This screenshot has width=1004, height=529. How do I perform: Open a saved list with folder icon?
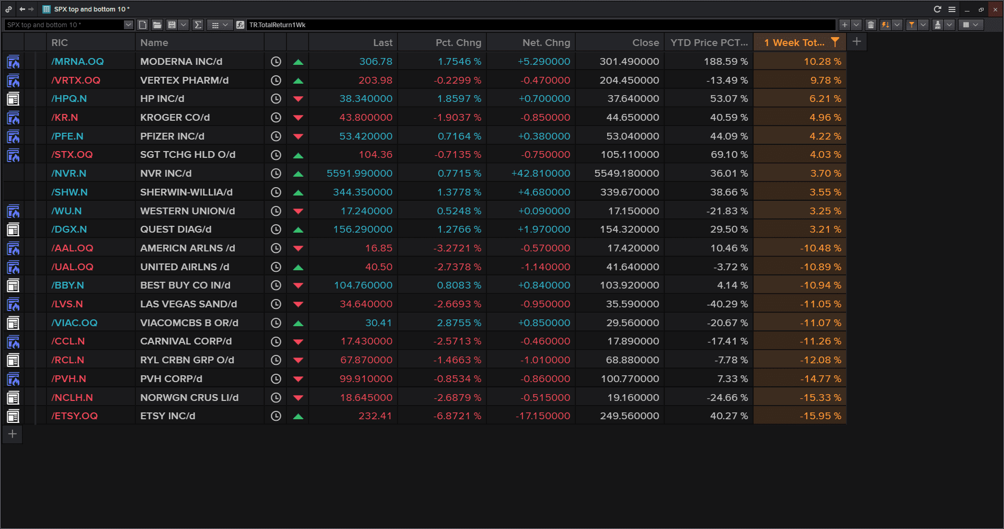(157, 25)
